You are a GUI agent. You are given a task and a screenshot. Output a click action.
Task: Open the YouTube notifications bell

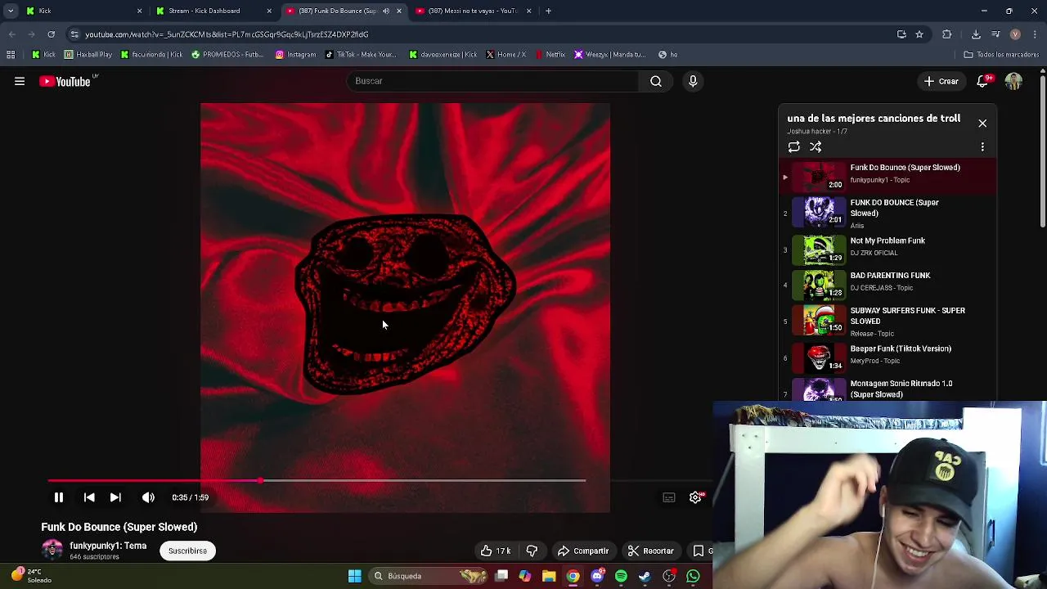pos(984,81)
